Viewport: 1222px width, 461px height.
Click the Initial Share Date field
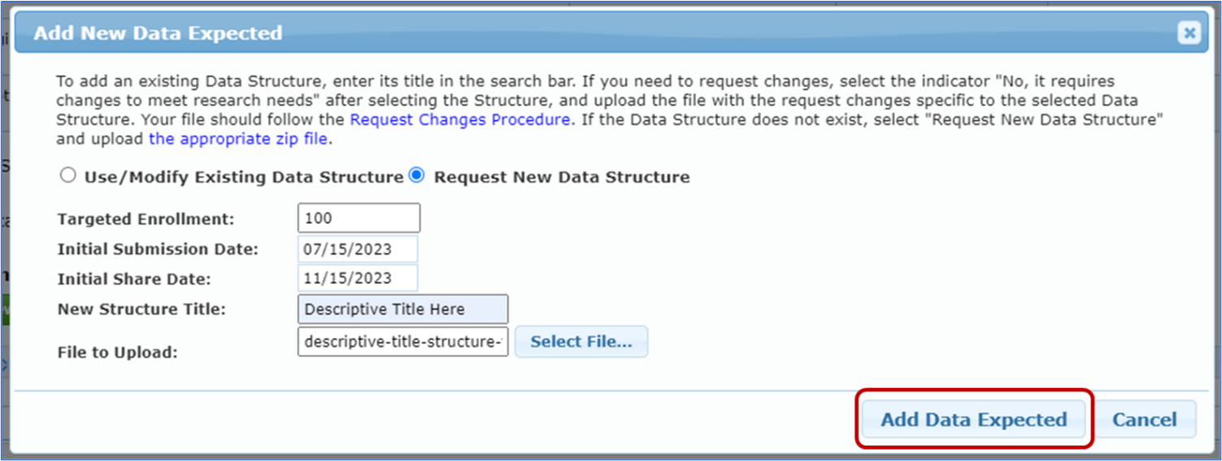[x=358, y=278]
